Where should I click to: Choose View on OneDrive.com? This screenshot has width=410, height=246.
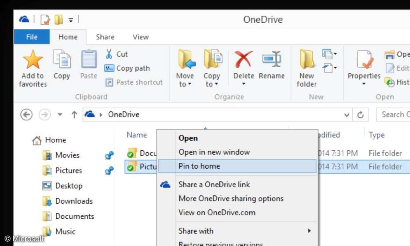(x=217, y=213)
